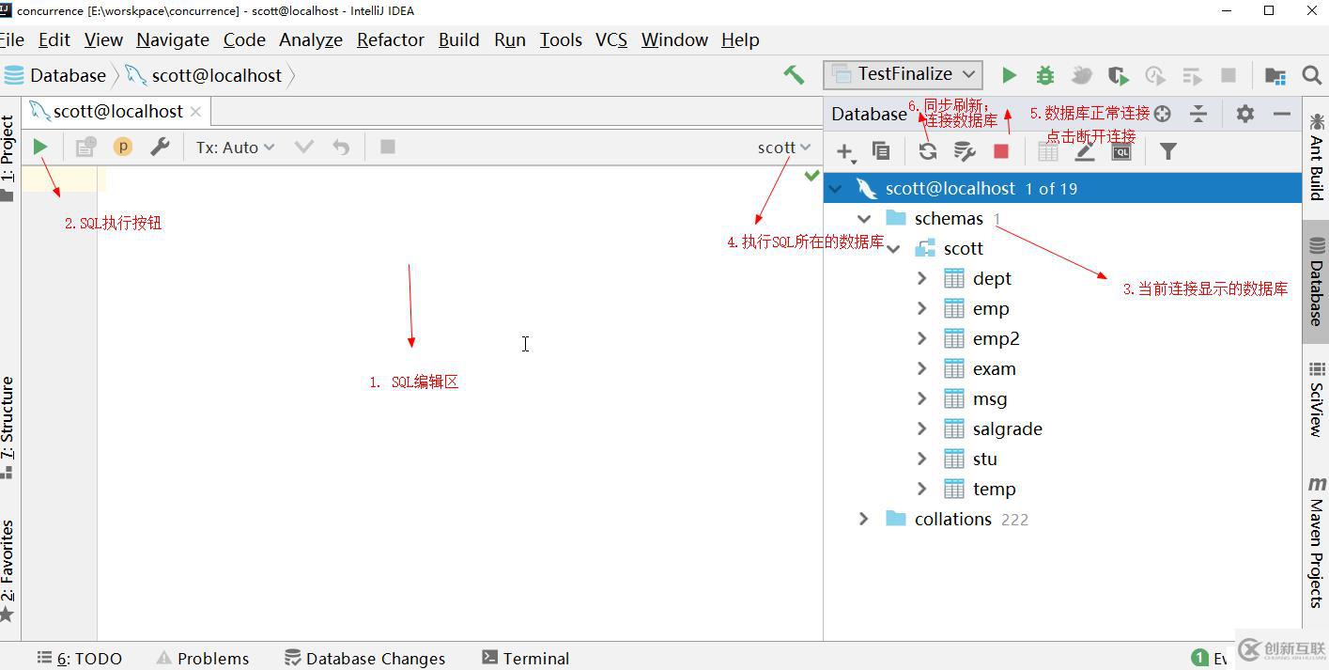Stop query execution square in console toolbar
The height and width of the screenshot is (670, 1329).
point(387,147)
